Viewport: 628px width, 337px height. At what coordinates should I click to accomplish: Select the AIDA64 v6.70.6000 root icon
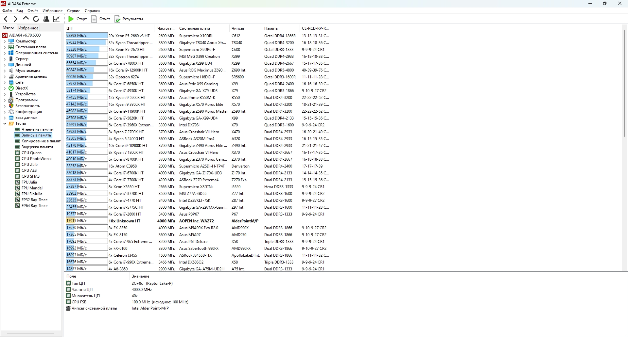pyautogui.click(x=5, y=35)
